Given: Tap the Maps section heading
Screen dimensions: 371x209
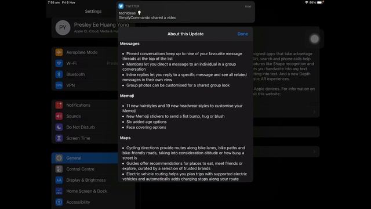Looking at the screenshot, I should [x=125, y=138].
